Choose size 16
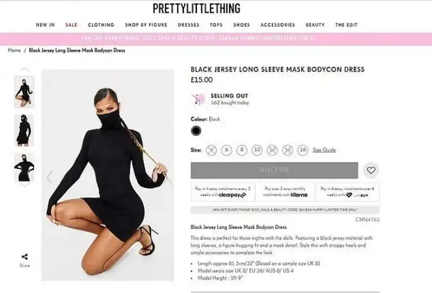This screenshot has width=432, height=293. [x=302, y=150]
